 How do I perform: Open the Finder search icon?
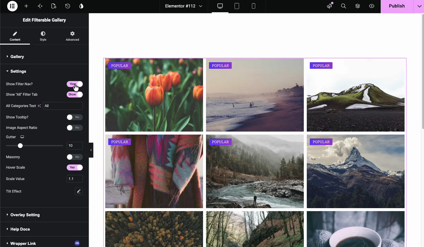coord(344,6)
